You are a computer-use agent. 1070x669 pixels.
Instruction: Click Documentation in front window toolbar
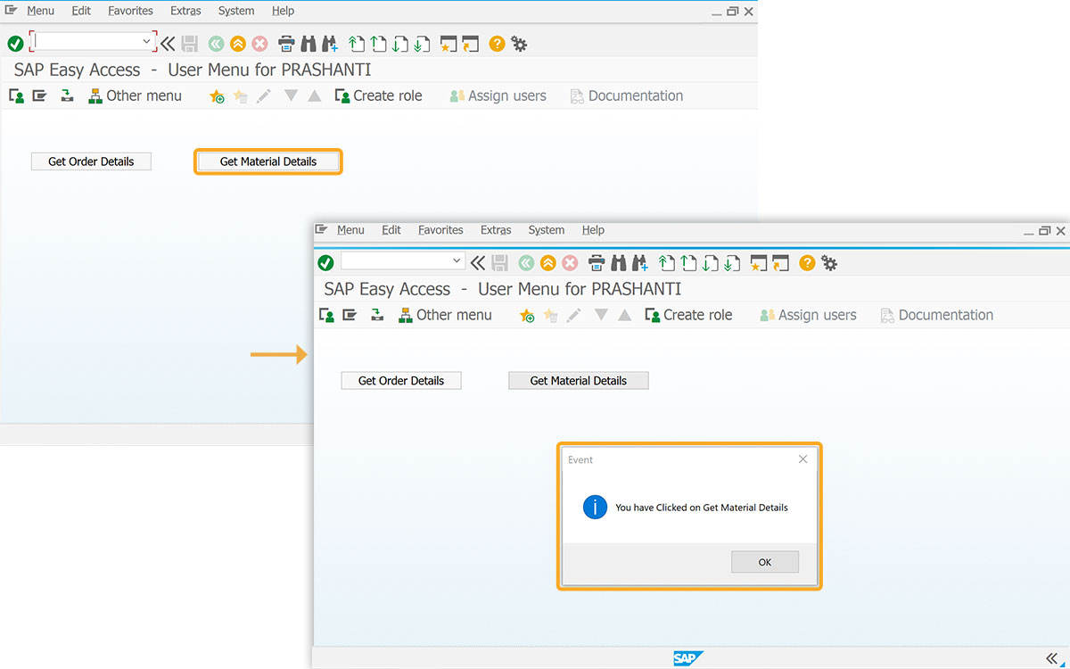pyautogui.click(x=936, y=315)
